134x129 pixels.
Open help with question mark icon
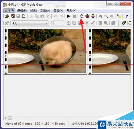tap(127, 16)
